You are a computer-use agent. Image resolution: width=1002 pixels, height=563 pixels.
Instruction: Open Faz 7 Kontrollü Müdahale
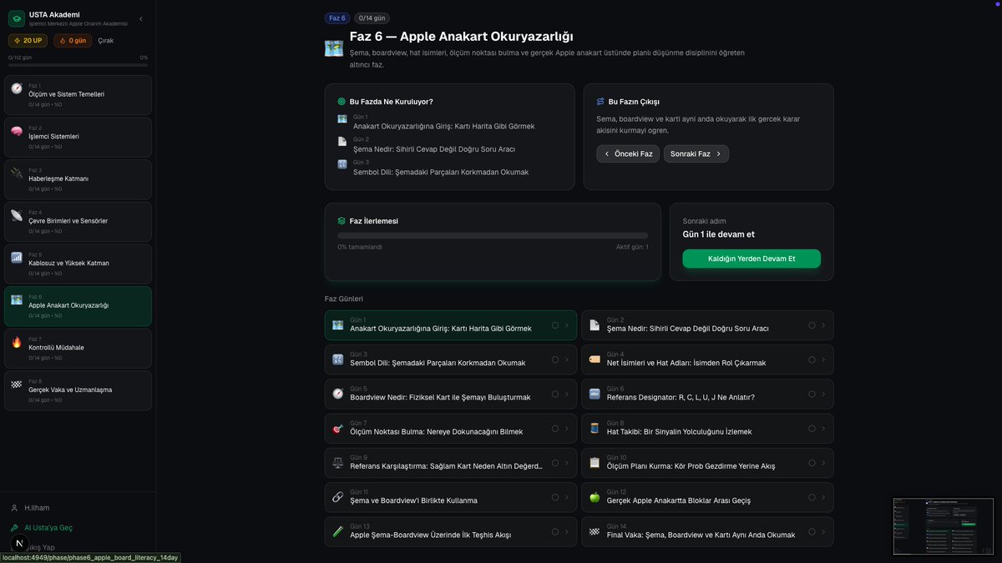78,348
